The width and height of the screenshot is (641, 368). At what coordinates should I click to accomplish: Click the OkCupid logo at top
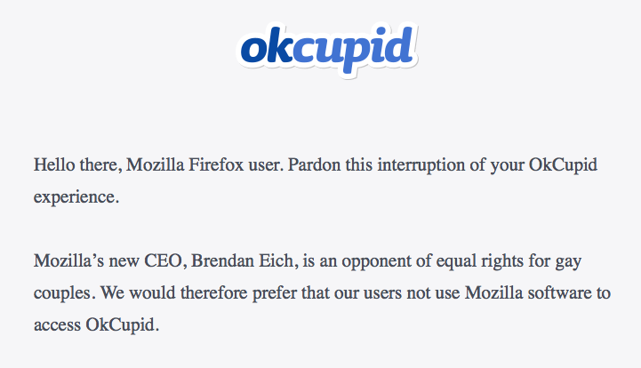click(x=327, y=50)
